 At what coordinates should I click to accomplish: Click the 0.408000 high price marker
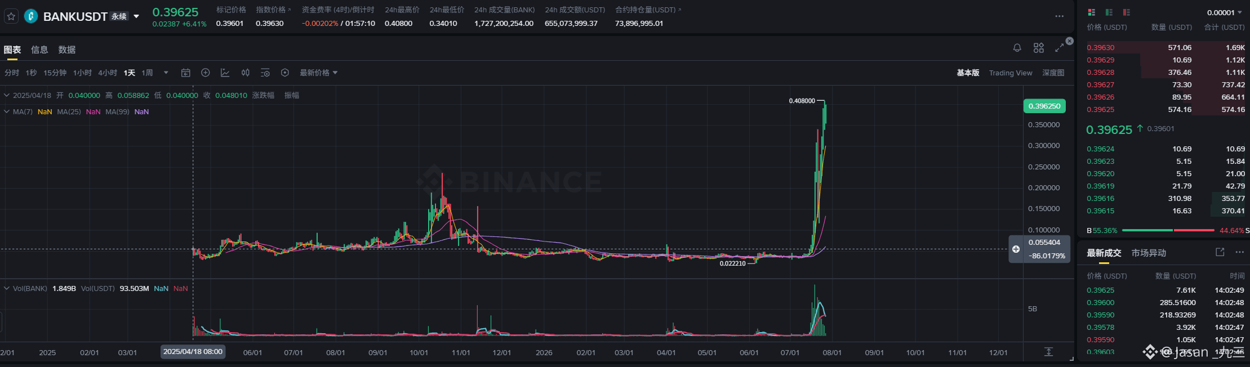point(802,101)
